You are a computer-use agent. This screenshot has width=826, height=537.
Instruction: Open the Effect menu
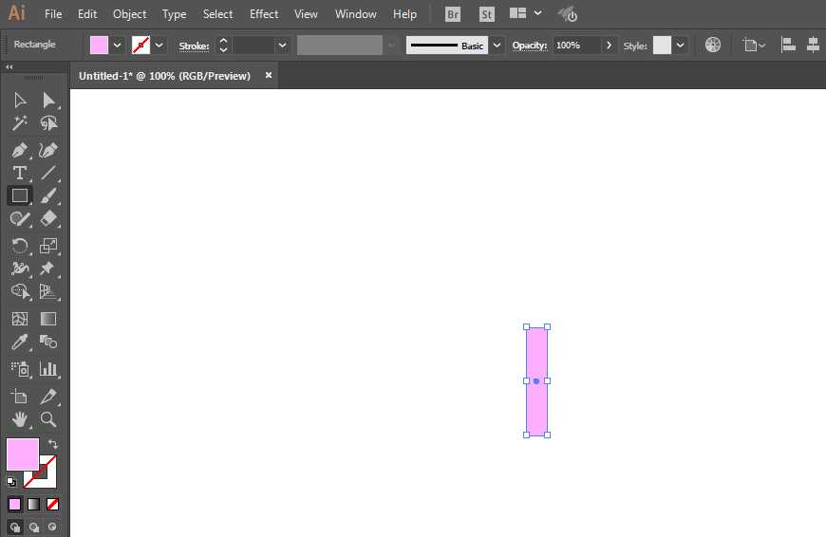[264, 14]
